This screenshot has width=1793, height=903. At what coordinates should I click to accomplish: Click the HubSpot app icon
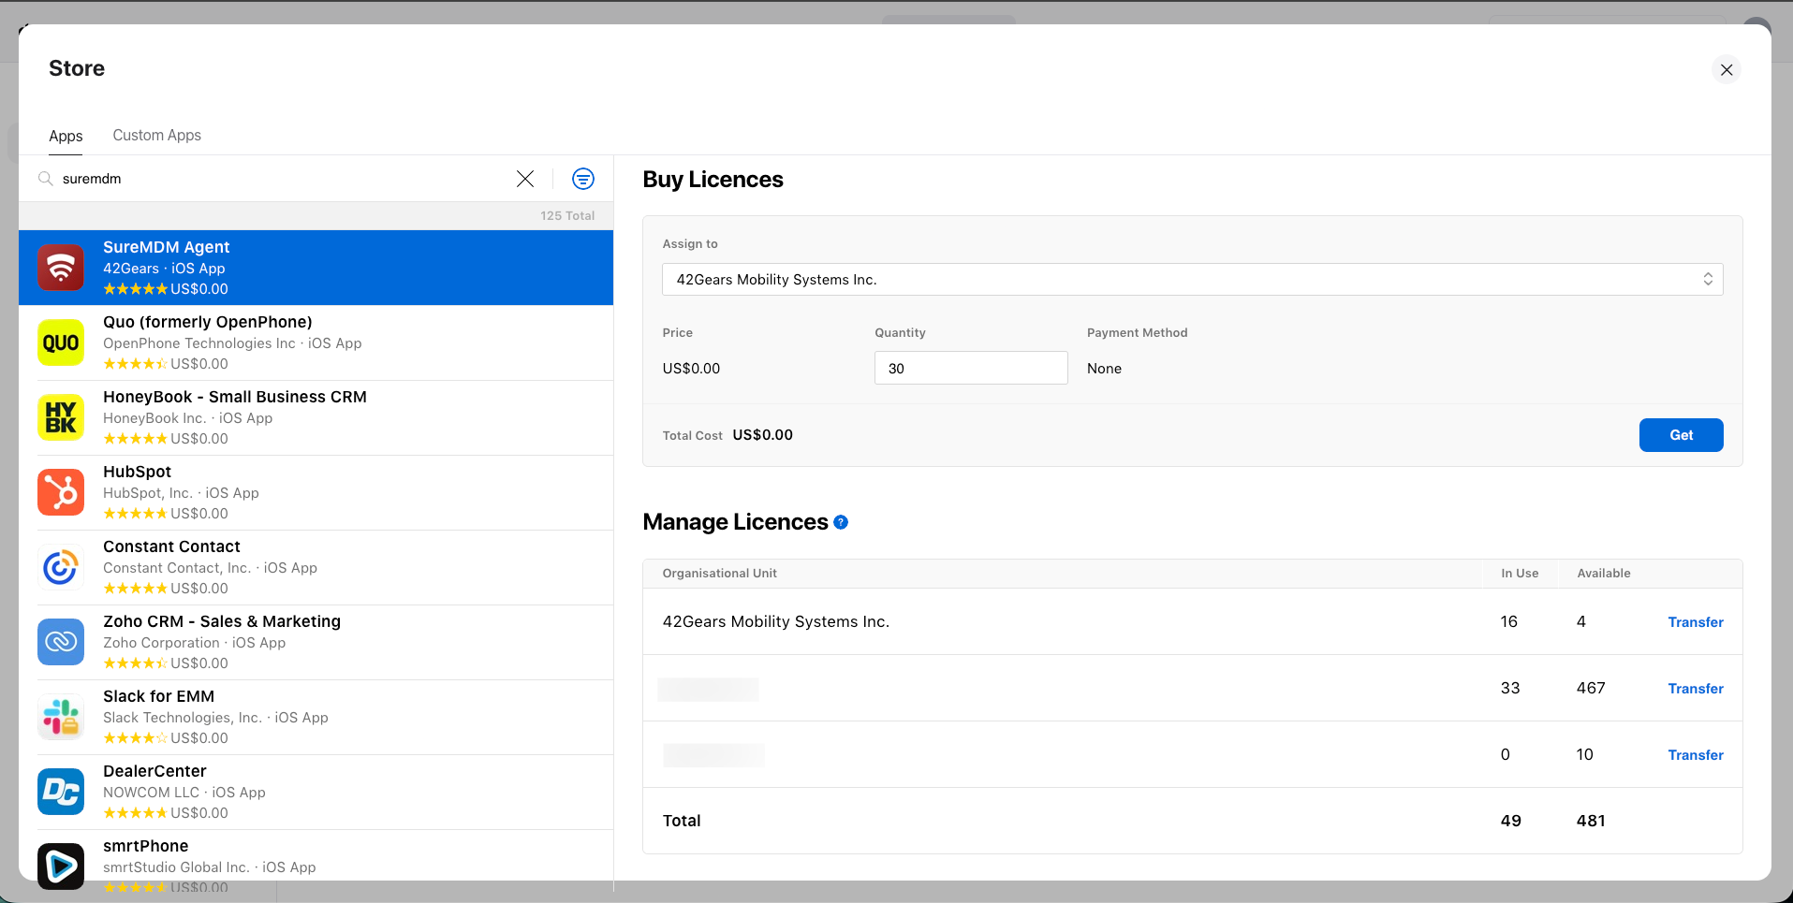[x=61, y=492]
